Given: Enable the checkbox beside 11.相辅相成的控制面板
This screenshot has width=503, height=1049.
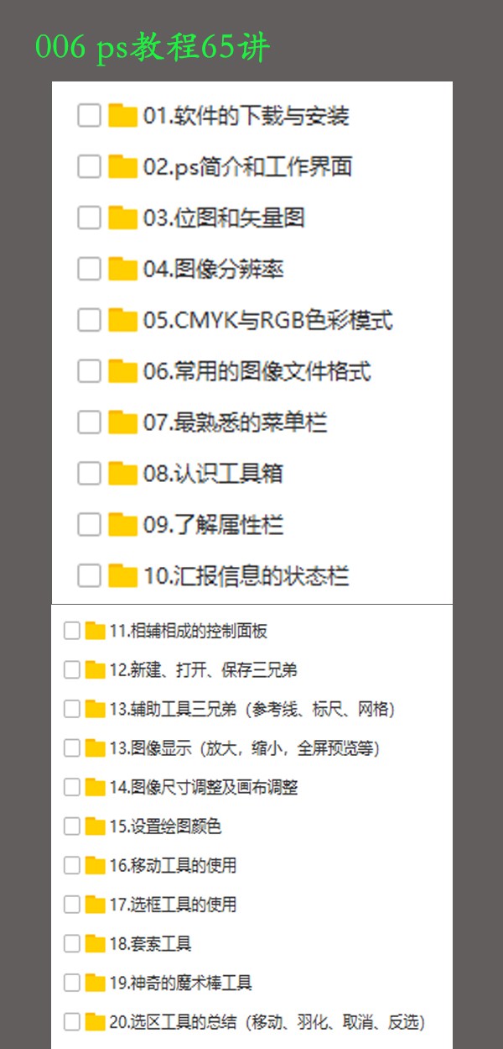Looking at the screenshot, I should 72,631.
